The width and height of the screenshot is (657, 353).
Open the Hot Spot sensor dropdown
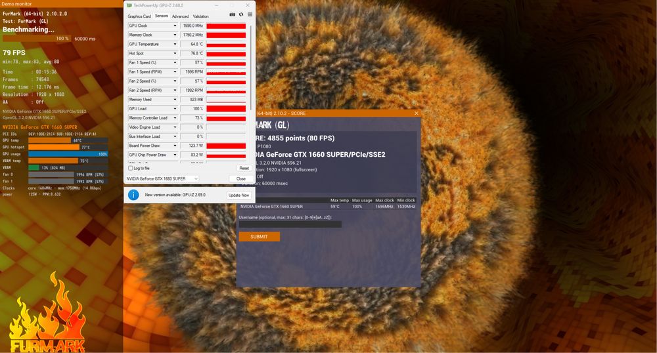click(x=175, y=54)
